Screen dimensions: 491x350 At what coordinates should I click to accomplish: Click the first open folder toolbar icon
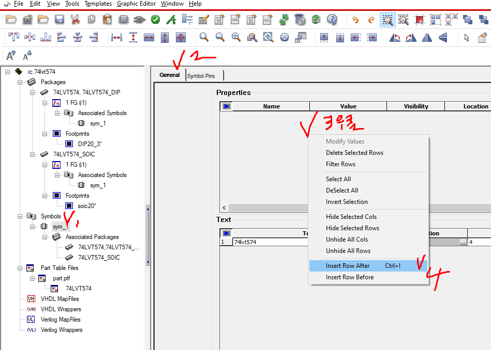point(11,20)
